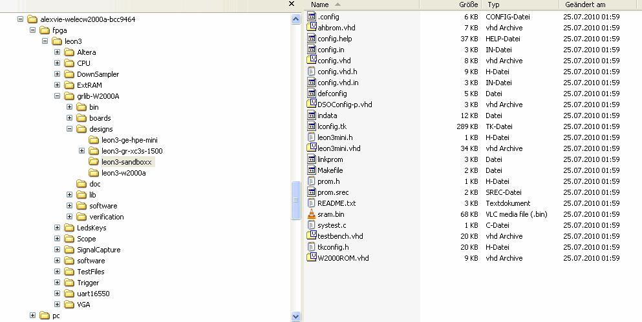Click the icon next to config.help
642x322 pixels.
coord(312,39)
